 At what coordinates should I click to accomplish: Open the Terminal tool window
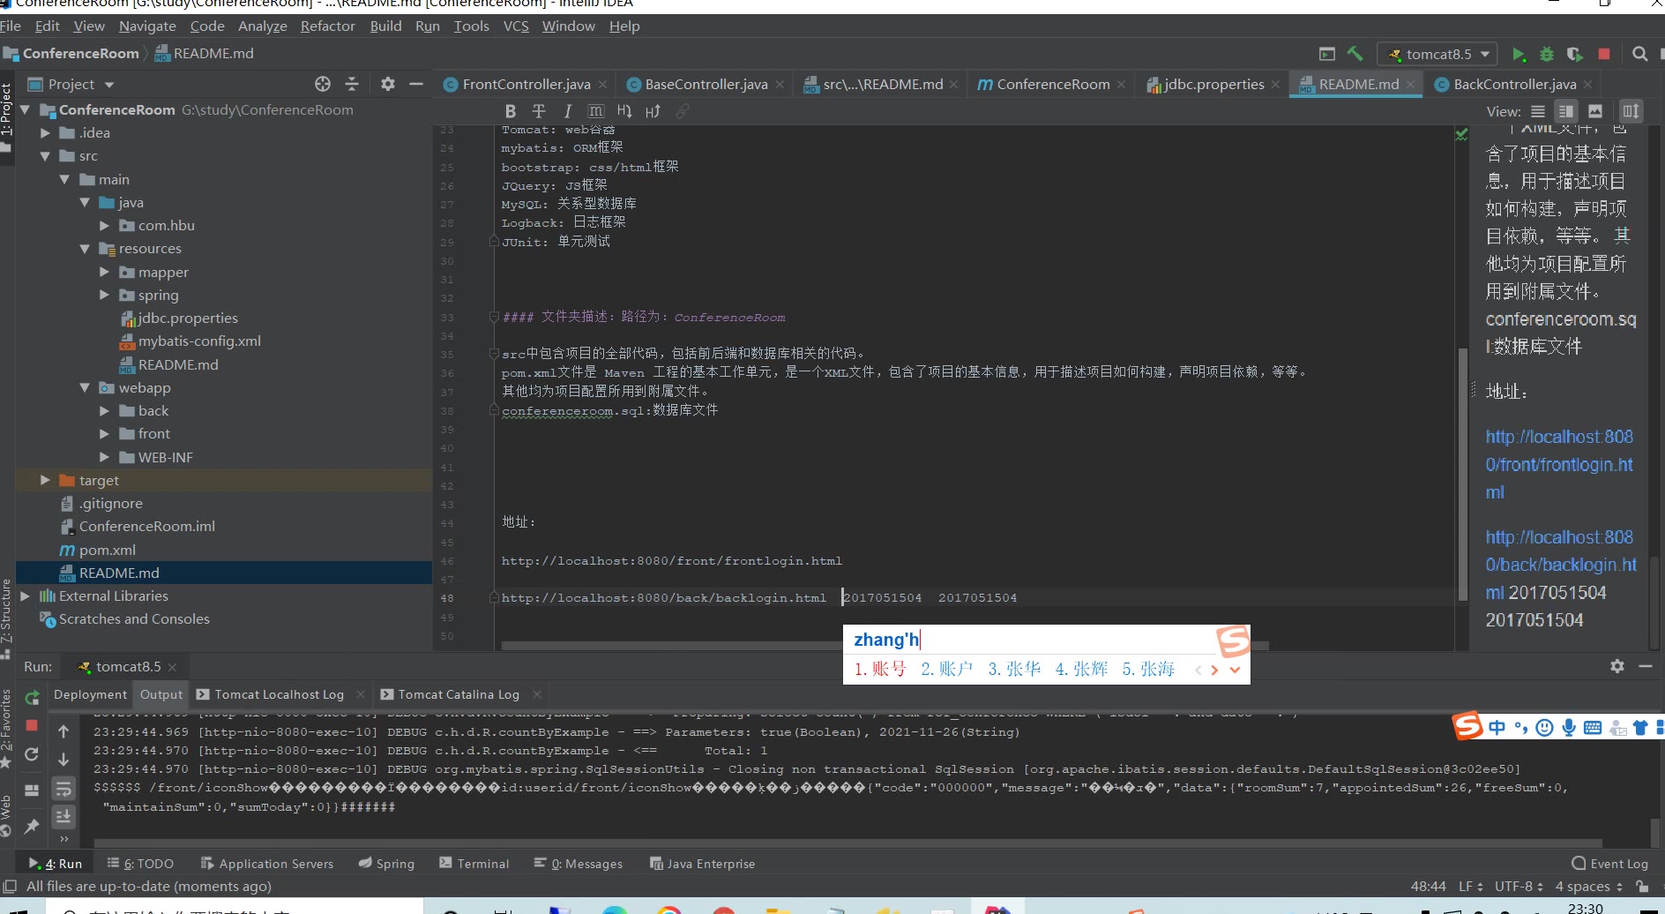(474, 864)
